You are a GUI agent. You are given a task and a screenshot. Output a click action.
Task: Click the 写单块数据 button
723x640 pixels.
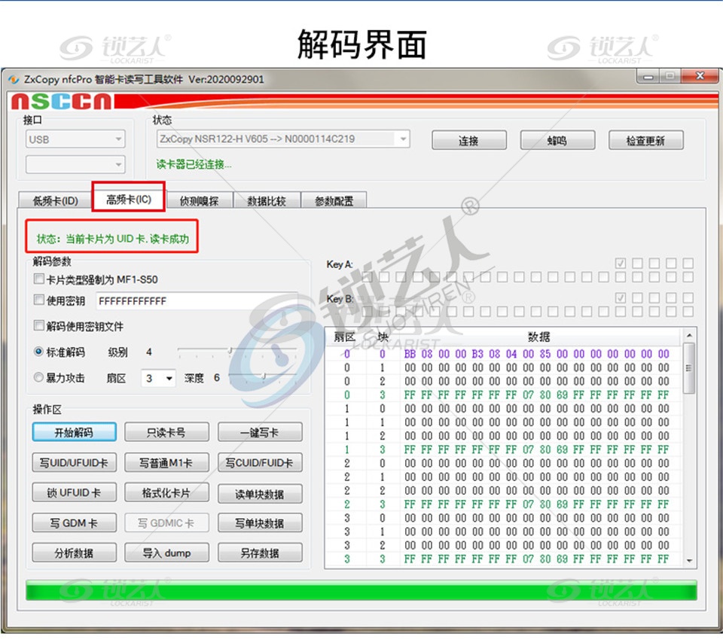[260, 523]
